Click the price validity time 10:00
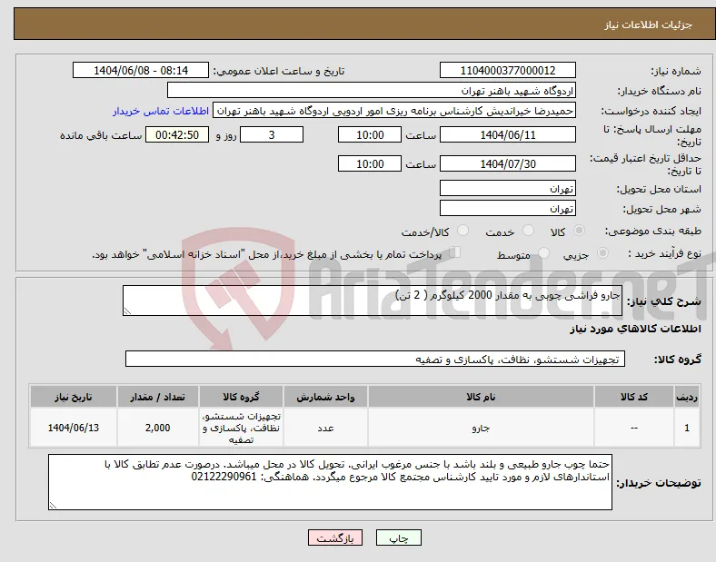Screen dimensions: 716x562 (370, 163)
